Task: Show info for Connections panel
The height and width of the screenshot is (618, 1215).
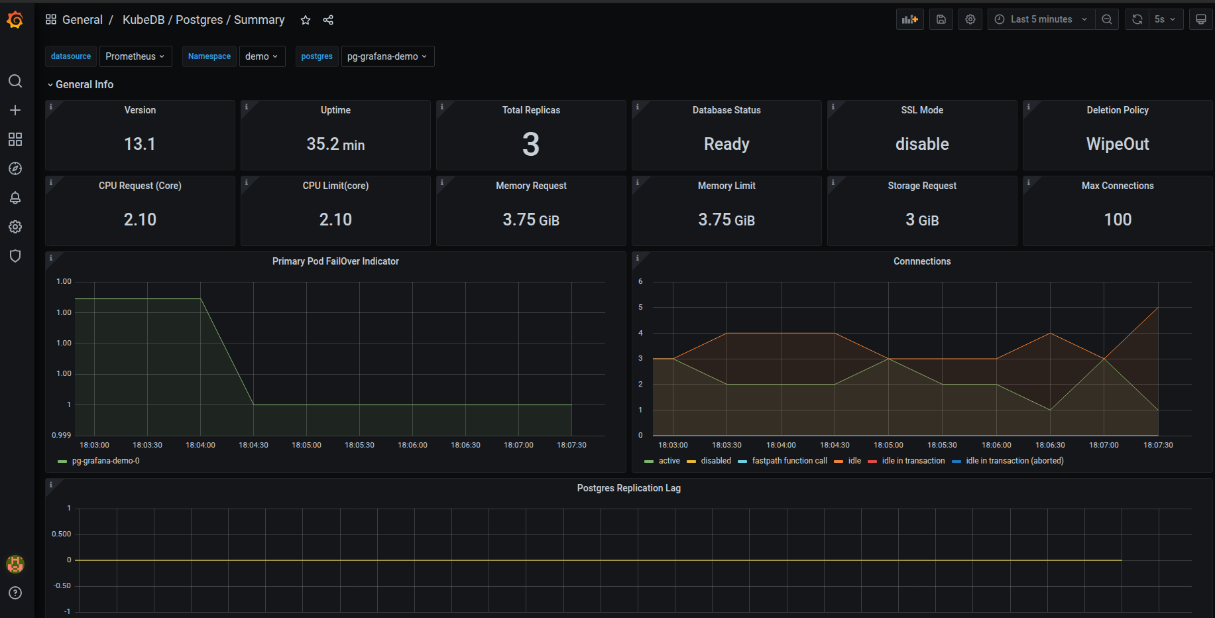Action: (x=638, y=258)
